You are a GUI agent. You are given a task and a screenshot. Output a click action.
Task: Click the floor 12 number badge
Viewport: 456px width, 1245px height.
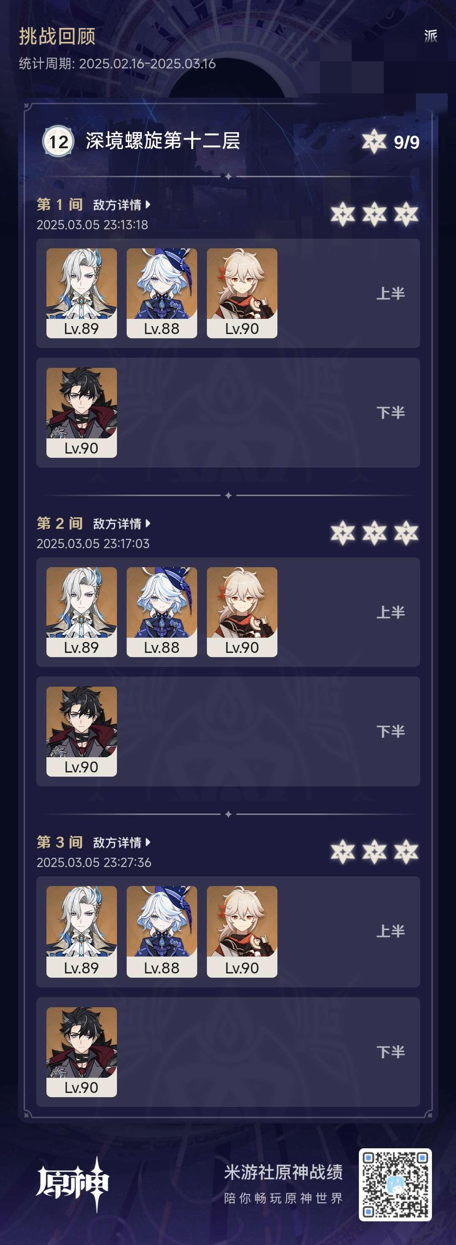pyautogui.click(x=58, y=141)
